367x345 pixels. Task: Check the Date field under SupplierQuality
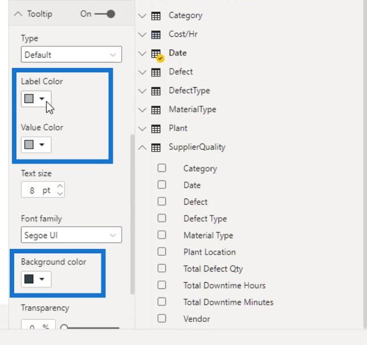pyautogui.click(x=162, y=184)
